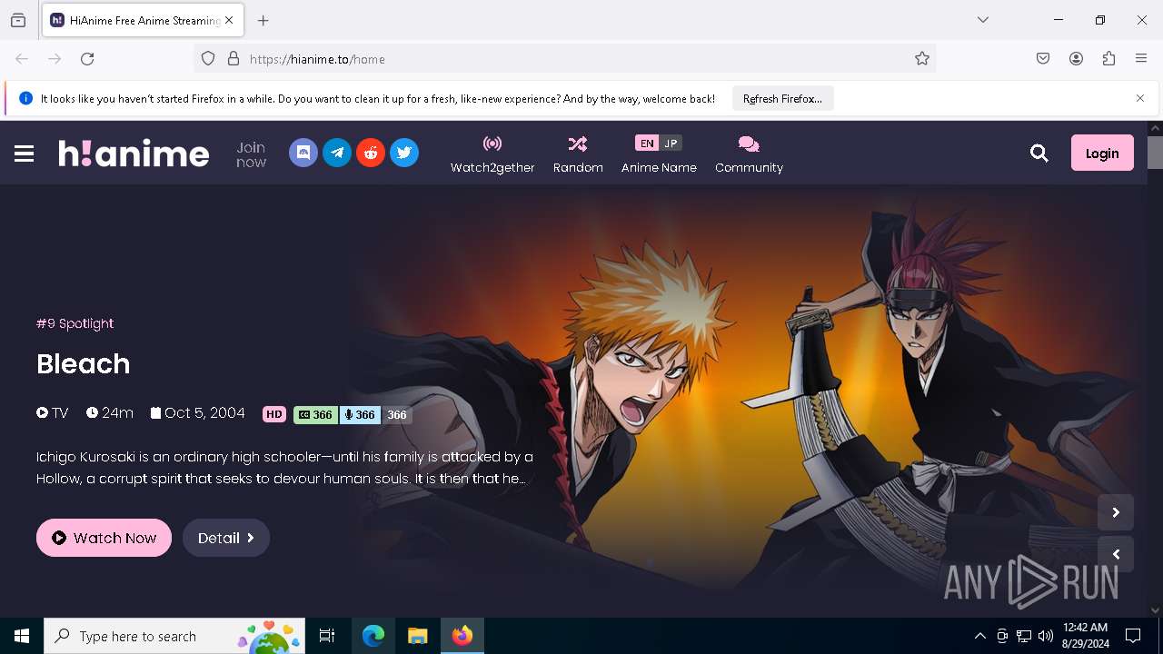The image size is (1163, 654).
Task: Click the dubbed count 366 microphone badge
Action: 359,414
